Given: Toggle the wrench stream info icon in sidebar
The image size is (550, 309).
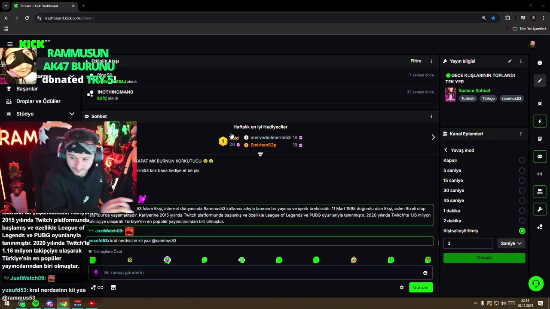Looking at the screenshot, I should coord(540,209).
